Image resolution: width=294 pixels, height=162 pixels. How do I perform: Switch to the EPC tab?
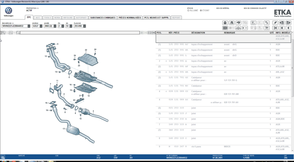click(29, 17)
